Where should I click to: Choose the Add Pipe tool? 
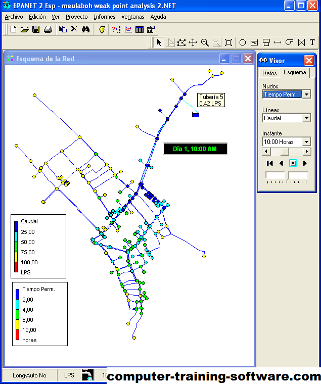point(277,42)
